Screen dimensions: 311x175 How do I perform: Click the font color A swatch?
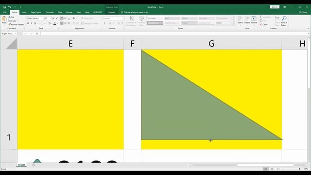pyautogui.click(x=55, y=23)
